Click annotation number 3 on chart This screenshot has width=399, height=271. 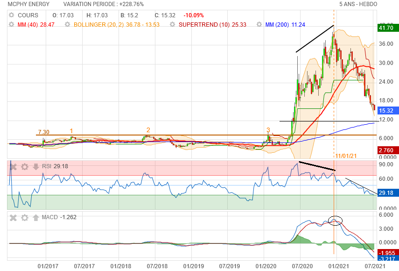pyautogui.click(x=268, y=130)
